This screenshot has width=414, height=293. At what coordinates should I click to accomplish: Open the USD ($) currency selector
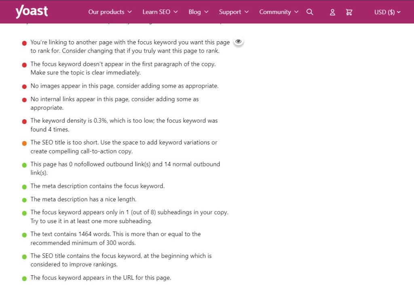[x=387, y=12]
